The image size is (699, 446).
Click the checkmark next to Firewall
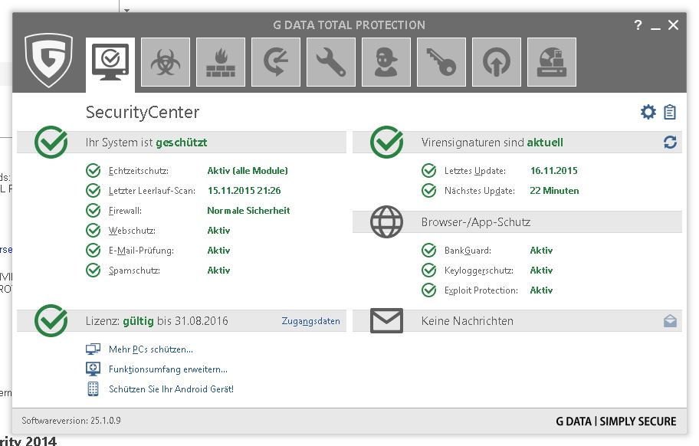click(x=94, y=210)
